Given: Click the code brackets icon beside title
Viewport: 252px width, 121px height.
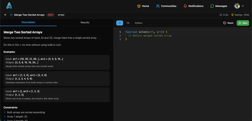Looking at the screenshot, I should pyautogui.click(x=11, y=15).
